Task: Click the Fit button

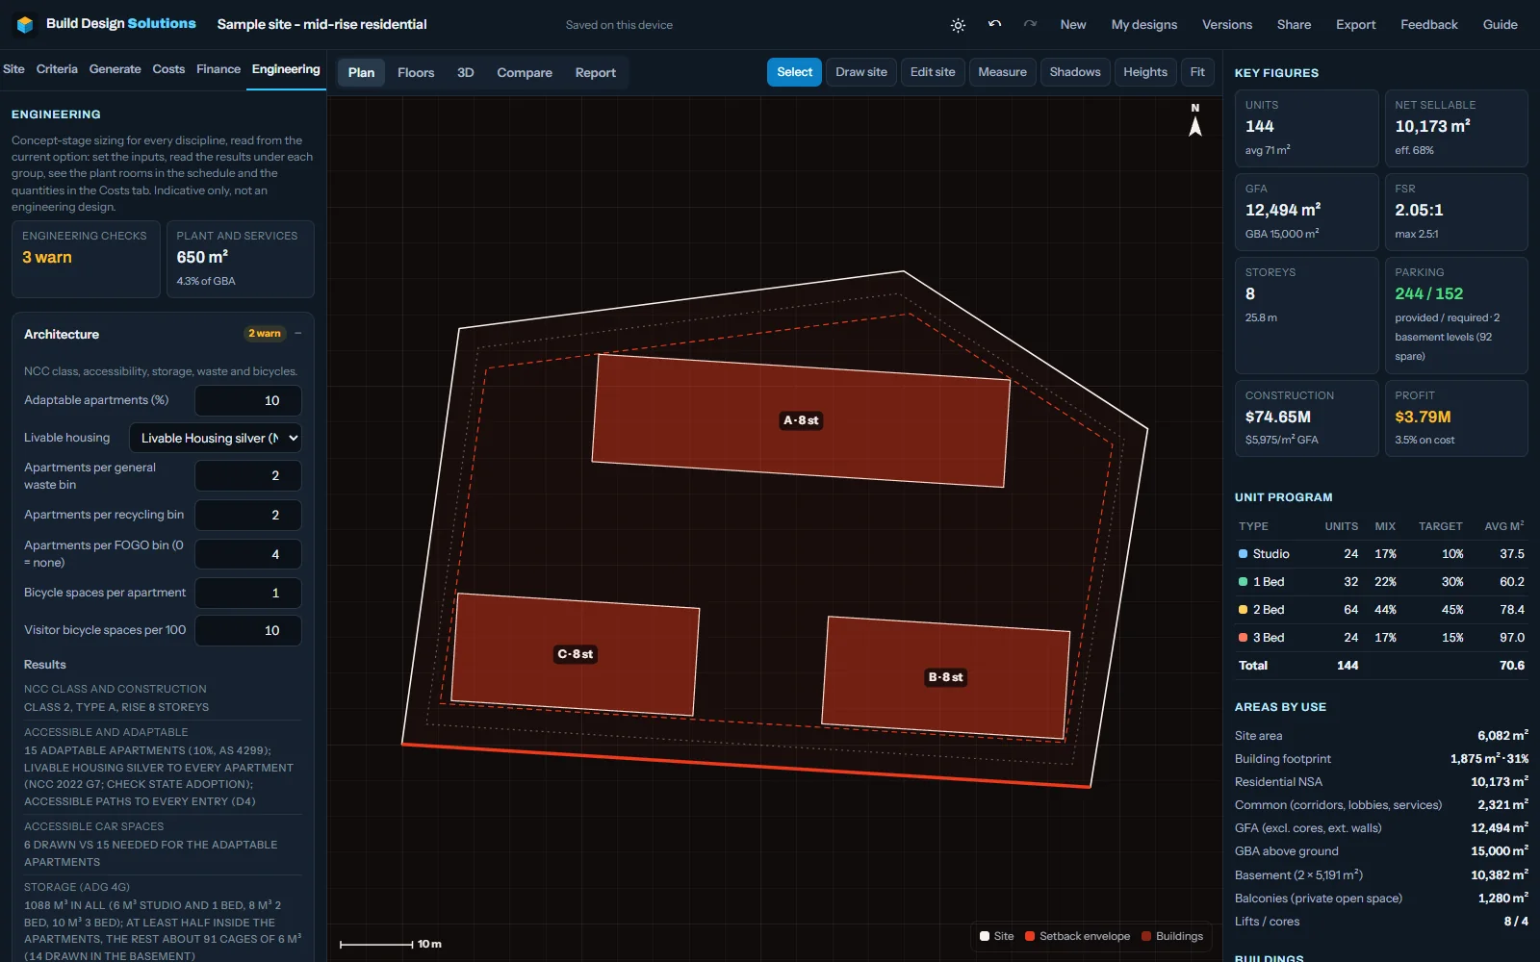Action: point(1197,72)
